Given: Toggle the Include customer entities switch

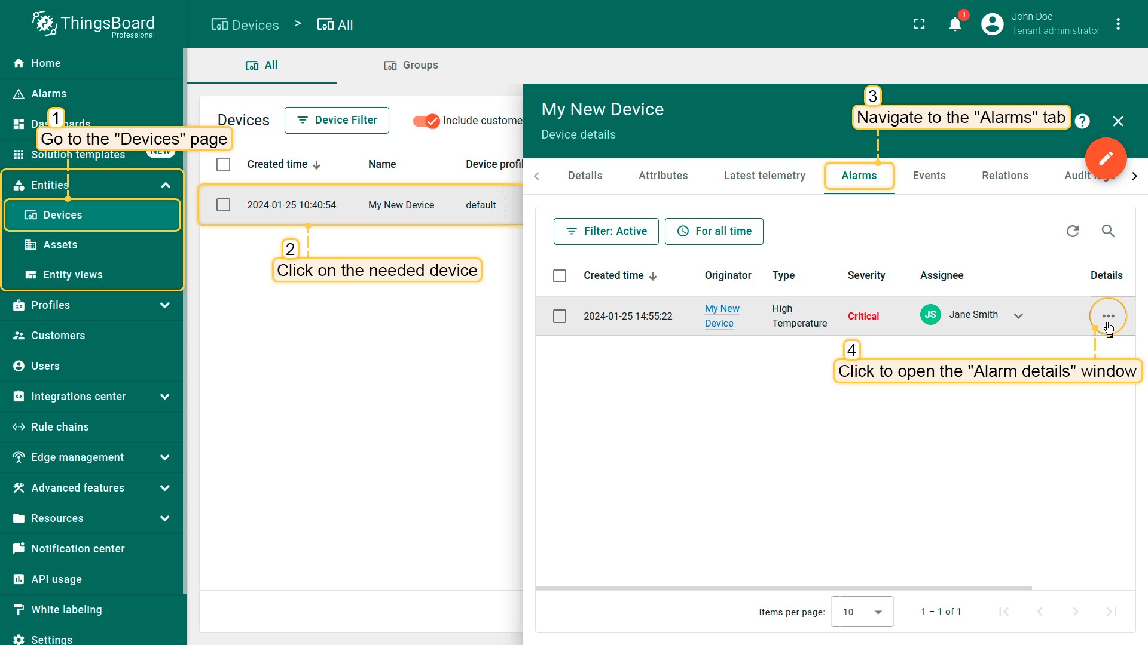Looking at the screenshot, I should (426, 121).
